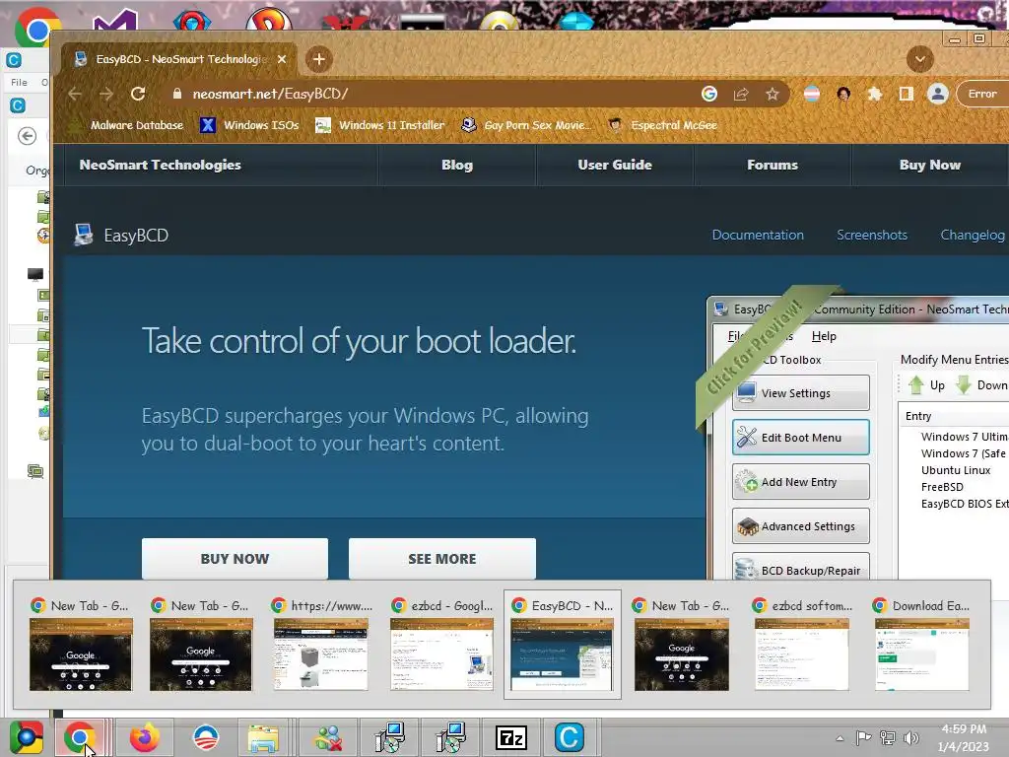Click the EasyBCD logo icon
Viewport: 1009px width, 757px height.
click(x=83, y=235)
